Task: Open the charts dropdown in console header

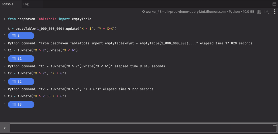Action: point(267,12)
